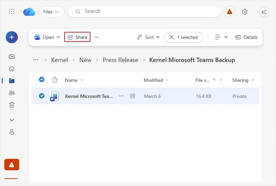Open Settings gear icon
The image size is (276, 186).
pyautogui.click(x=245, y=12)
